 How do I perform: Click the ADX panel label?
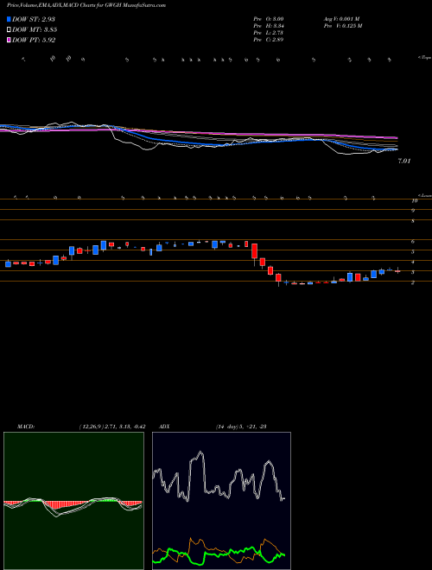coord(164,427)
